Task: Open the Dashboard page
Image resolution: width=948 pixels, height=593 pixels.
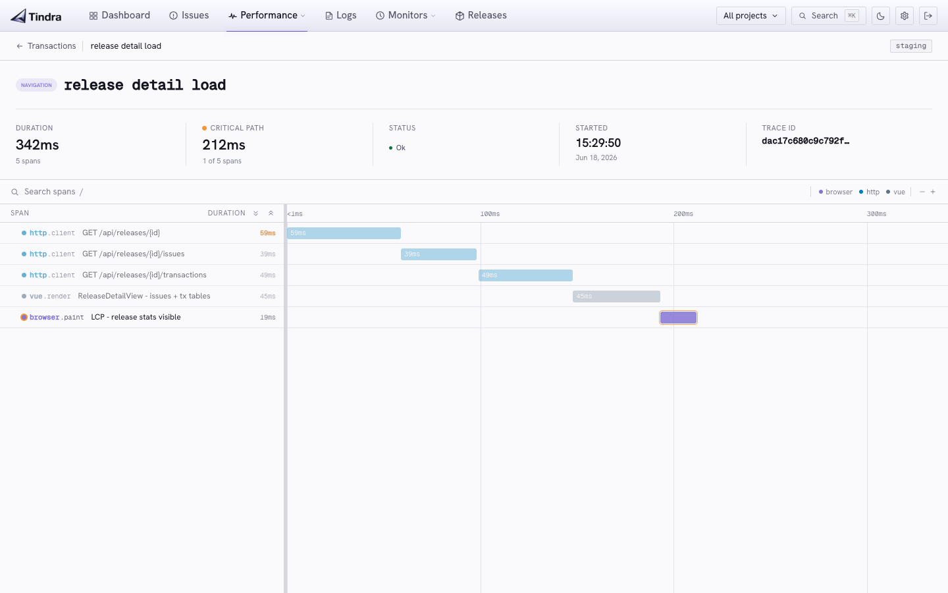Action: point(120,15)
